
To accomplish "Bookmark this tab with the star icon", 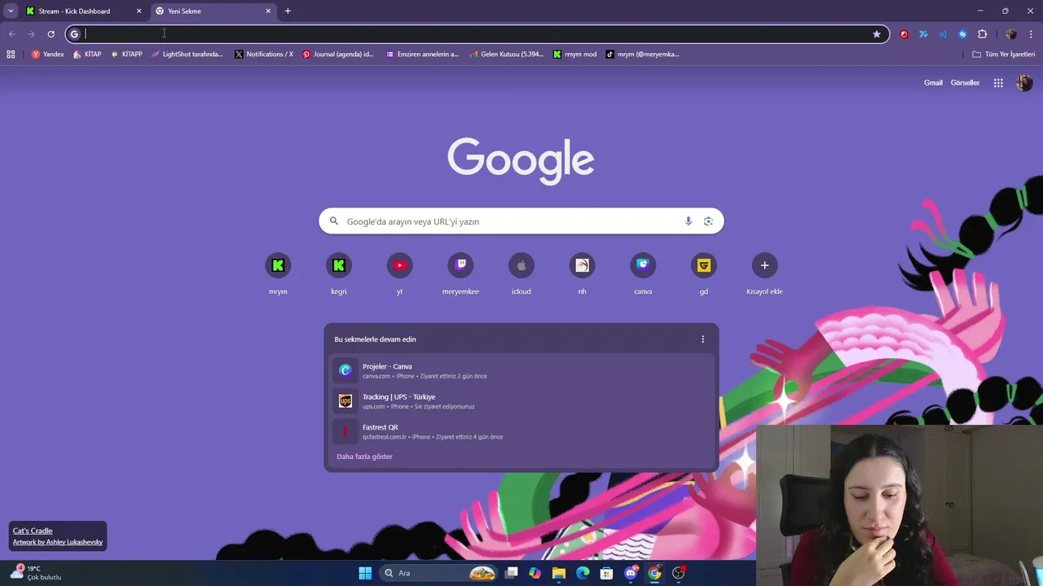I will [877, 34].
